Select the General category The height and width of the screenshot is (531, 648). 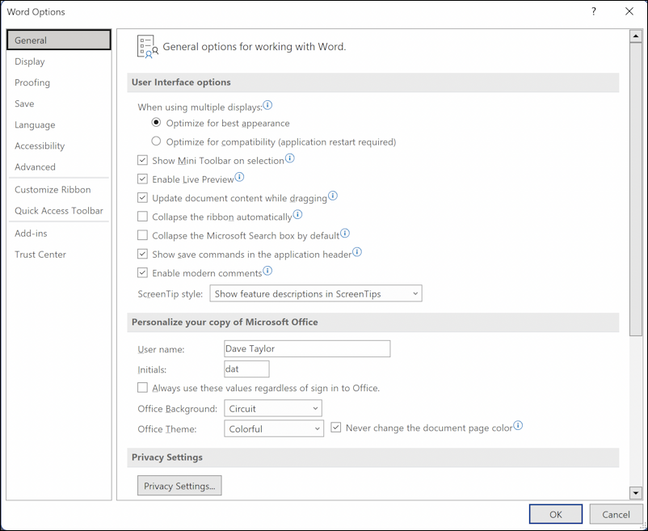[59, 40]
